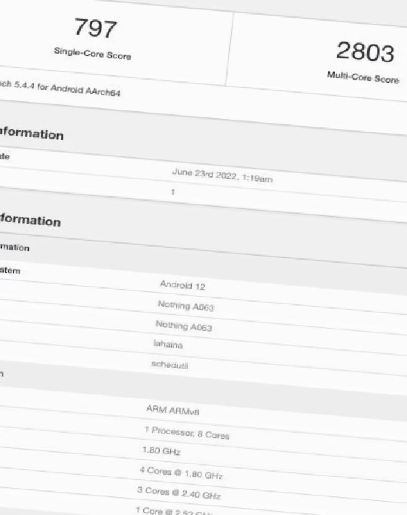Click the 4 Cores @ 1.80 GHz cluster entry
The height and width of the screenshot is (515, 407).
click(x=181, y=473)
